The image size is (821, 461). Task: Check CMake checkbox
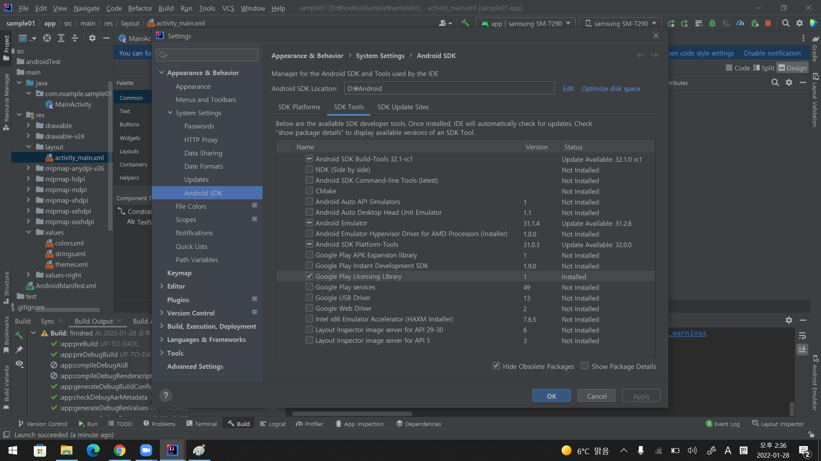309,191
